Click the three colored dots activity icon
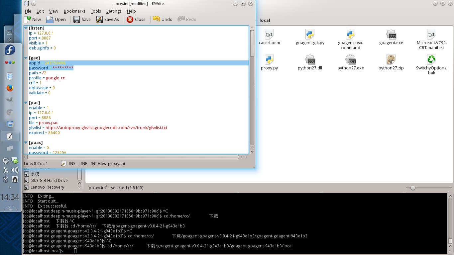Screen dimensions: 454x255 (10, 62)
